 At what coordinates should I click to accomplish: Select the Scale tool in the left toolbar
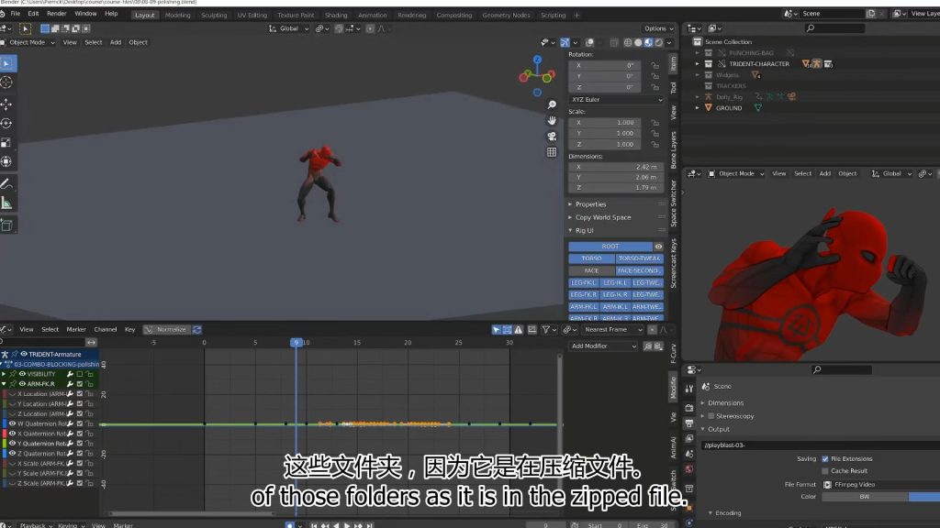(x=6, y=142)
